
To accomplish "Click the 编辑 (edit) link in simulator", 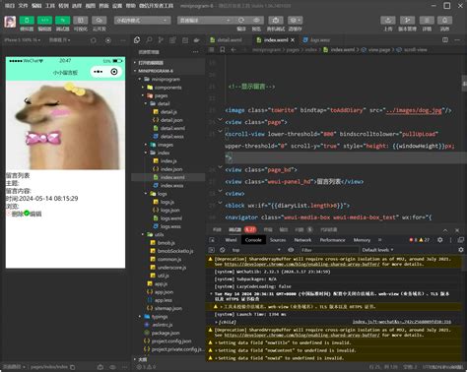I will pyautogui.click(x=35, y=215).
